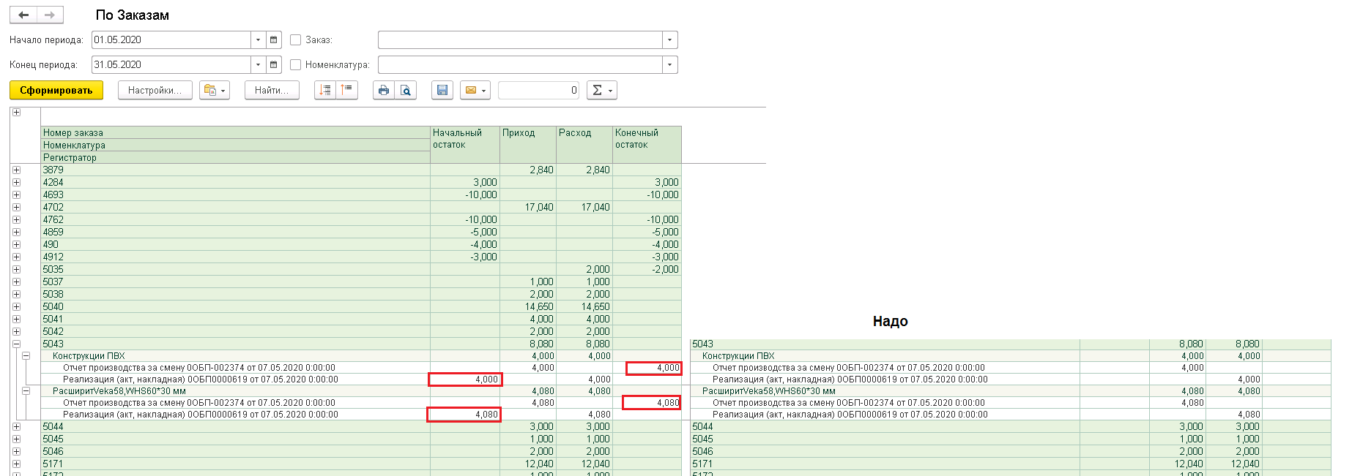
Task: Expand order 3879 row
Action: pos(16,170)
